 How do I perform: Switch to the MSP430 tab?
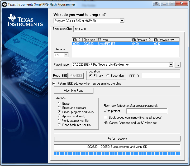point(80,29)
